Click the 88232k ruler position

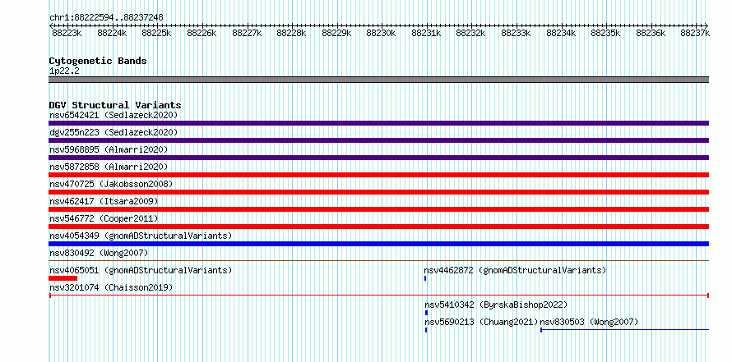coord(470,33)
